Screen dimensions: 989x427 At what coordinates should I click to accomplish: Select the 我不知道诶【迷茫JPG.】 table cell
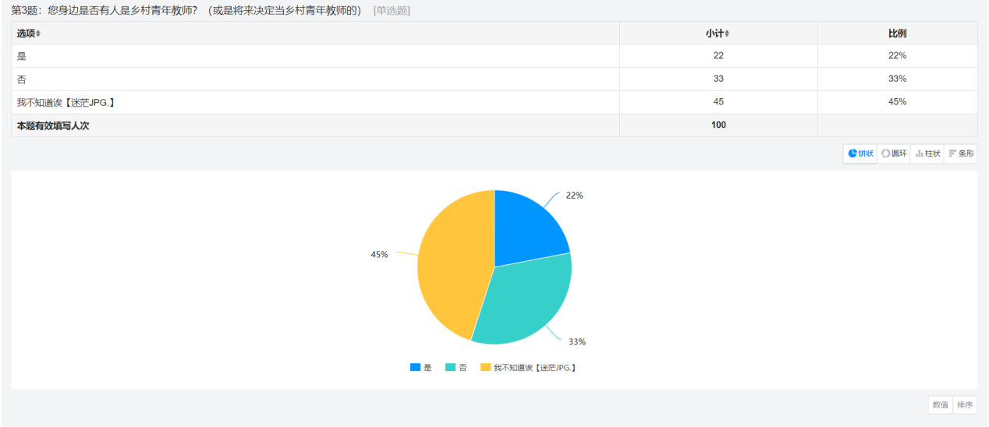click(x=315, y=102)
